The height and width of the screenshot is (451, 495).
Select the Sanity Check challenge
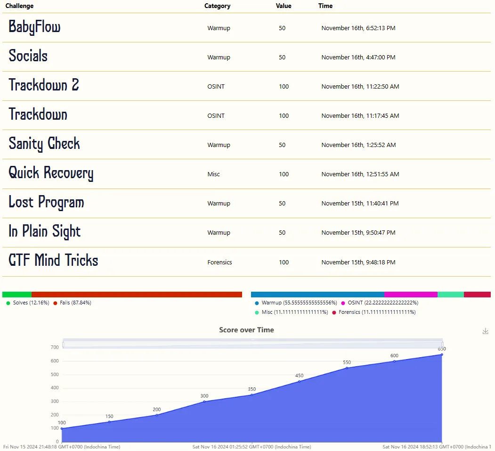point(44,144)
